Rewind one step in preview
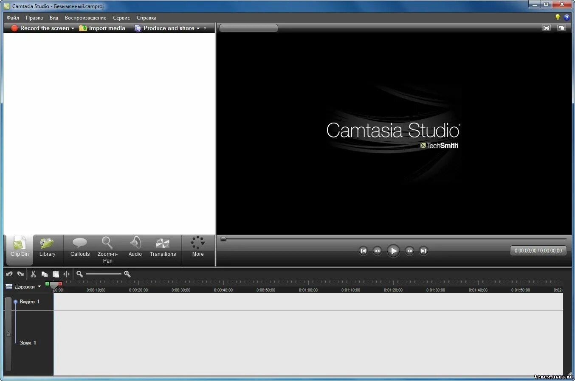 coord(377,251)
